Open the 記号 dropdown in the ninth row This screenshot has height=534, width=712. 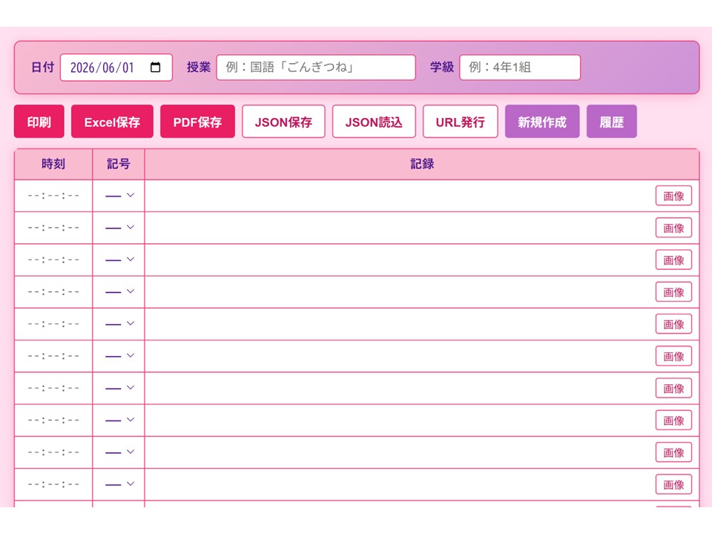[119, 452]
